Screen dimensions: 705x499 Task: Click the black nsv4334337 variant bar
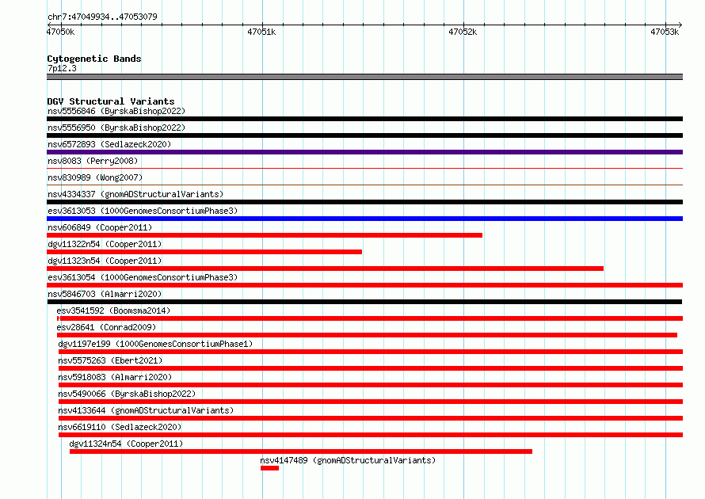pos(364,202)
